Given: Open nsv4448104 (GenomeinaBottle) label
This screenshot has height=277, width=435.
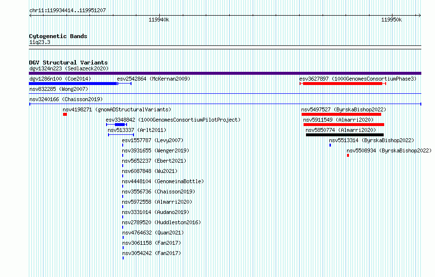Looking at the screenshot, I should click(x=163, y=181).
